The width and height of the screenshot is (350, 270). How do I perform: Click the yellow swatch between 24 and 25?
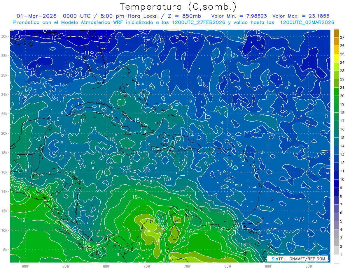(x=336, y=58)
